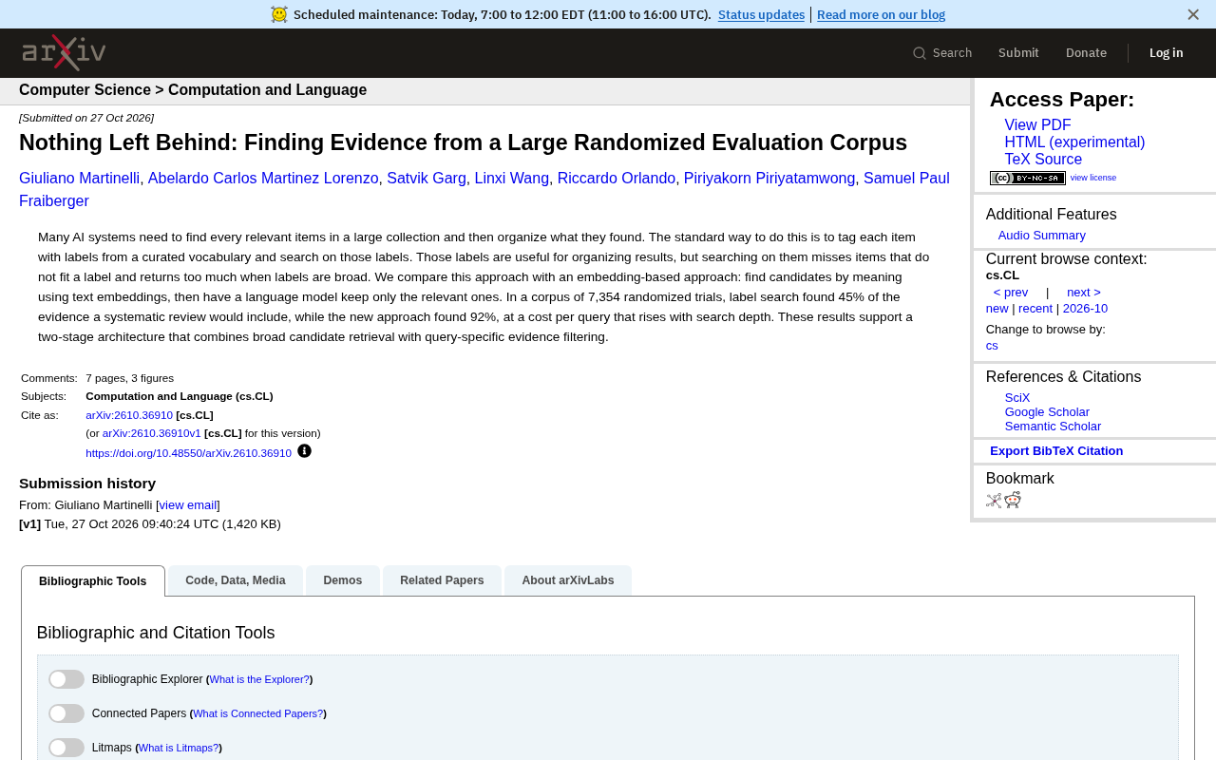Screen dimensions: 1216x760
Task: Open the CC BY-NC-SA license badge
Action: (1027, 178)
